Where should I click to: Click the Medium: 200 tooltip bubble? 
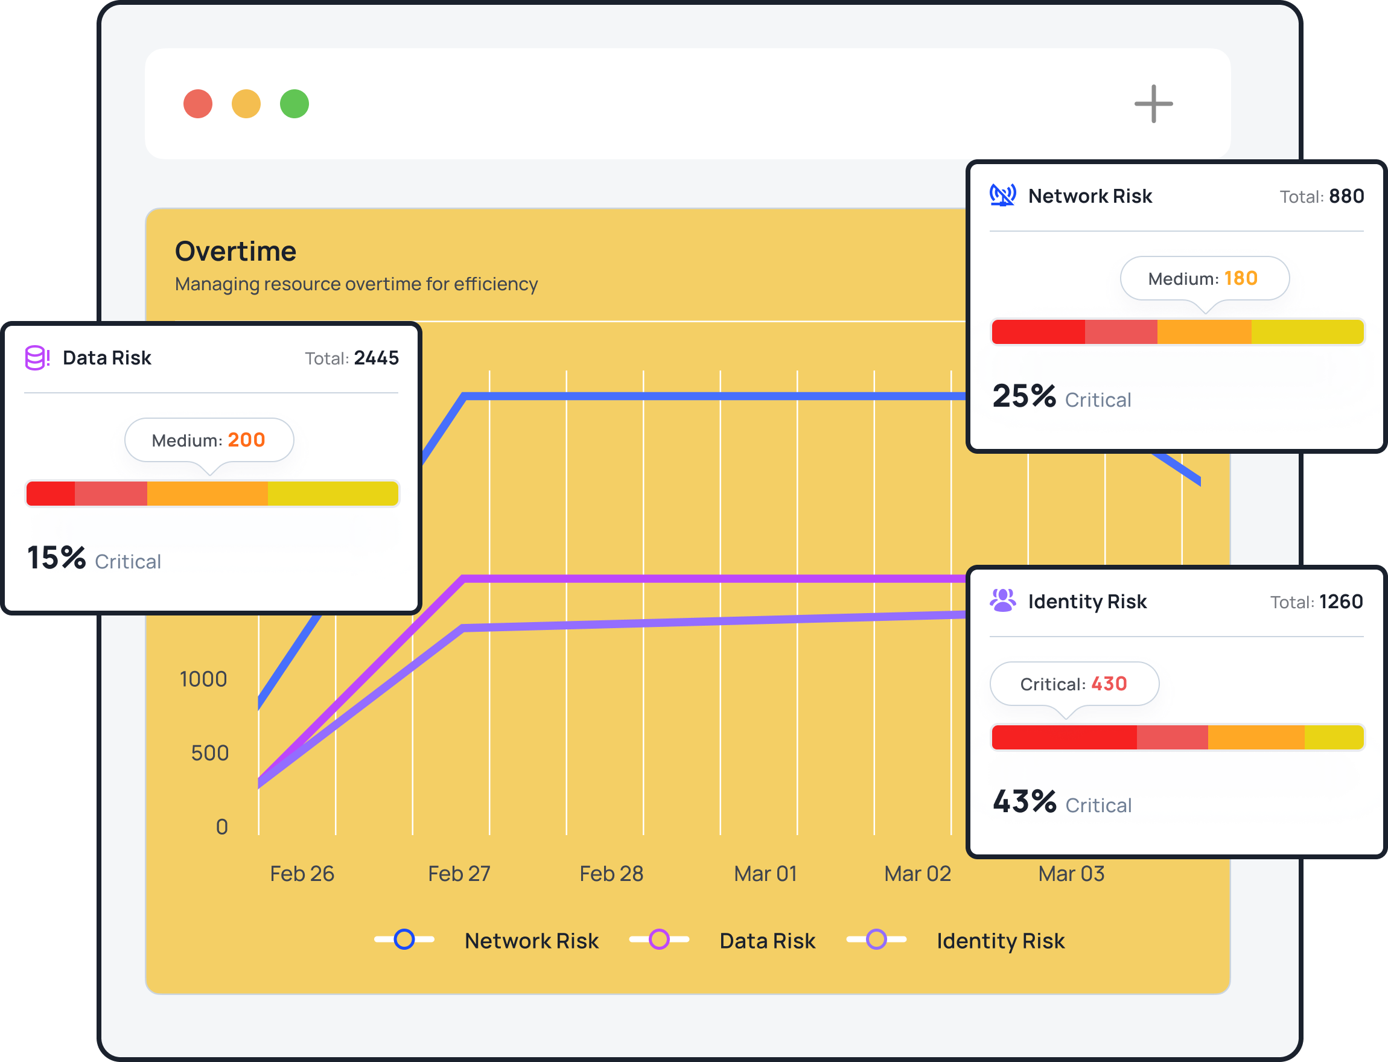click(x=209, y=440)
